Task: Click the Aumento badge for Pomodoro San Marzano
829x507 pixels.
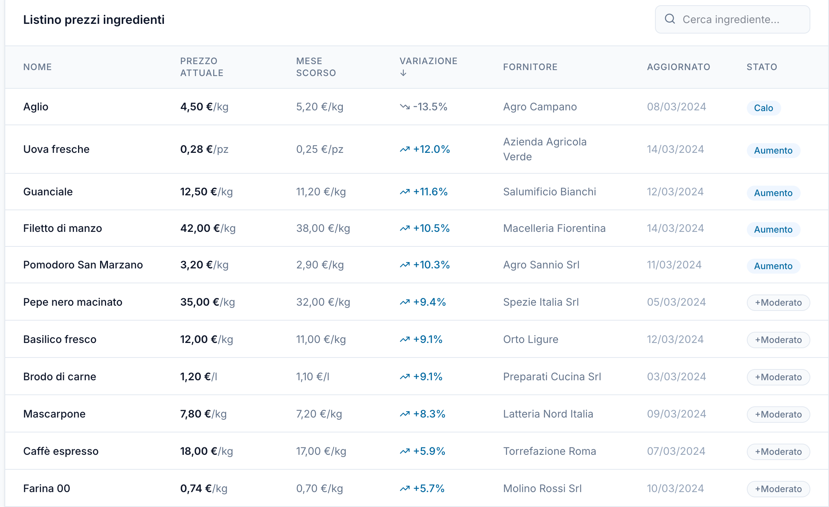Action: (773, 266)
